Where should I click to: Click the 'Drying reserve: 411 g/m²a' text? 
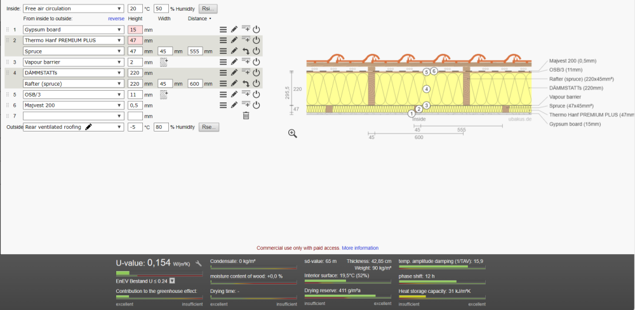pyautogui.click(x=333, y=290)
